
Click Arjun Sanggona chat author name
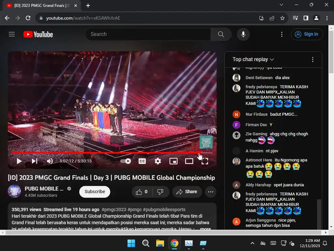[261, 220]
